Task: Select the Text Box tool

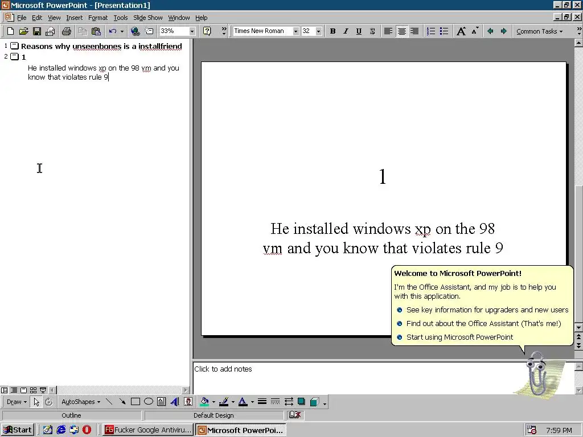Action: click(x=161, y=402)
